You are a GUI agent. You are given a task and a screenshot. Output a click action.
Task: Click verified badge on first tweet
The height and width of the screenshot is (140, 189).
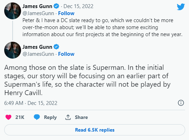pyautogui.click(x=56, y=6)
